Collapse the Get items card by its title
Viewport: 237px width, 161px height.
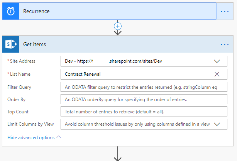click(x=34, y=44)
